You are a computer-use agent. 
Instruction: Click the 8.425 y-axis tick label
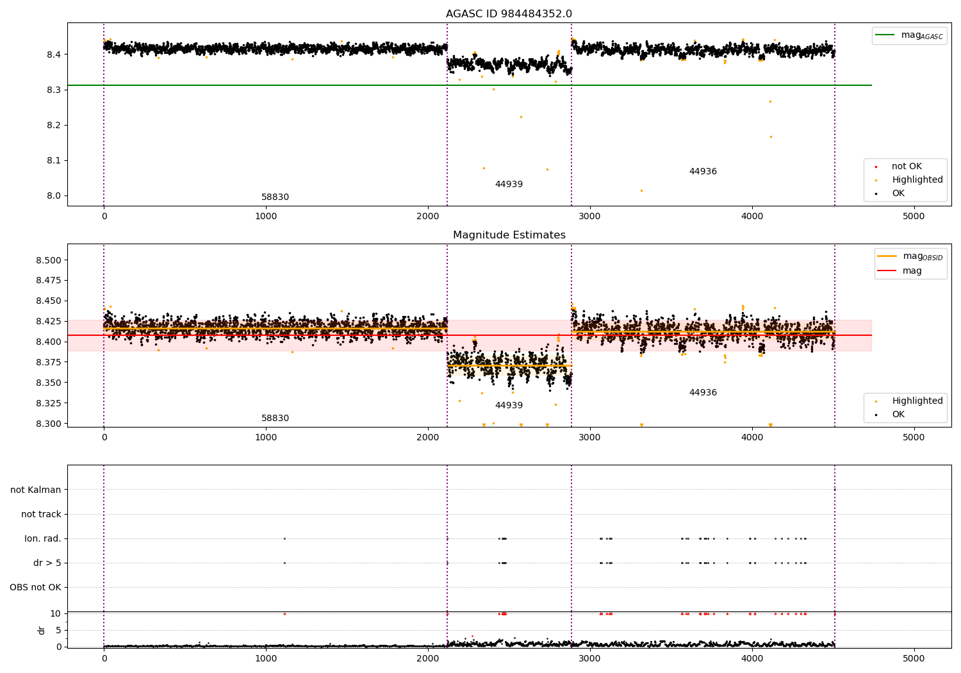point(49,322)
